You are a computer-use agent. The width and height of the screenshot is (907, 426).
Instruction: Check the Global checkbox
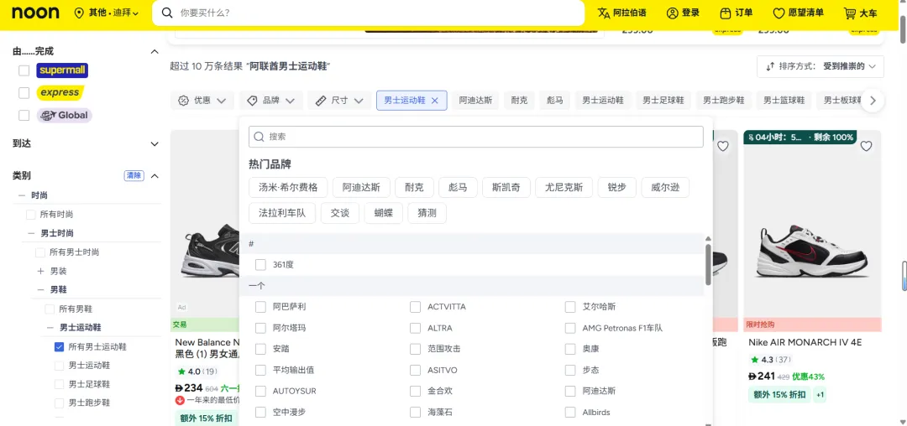point(24,115)
